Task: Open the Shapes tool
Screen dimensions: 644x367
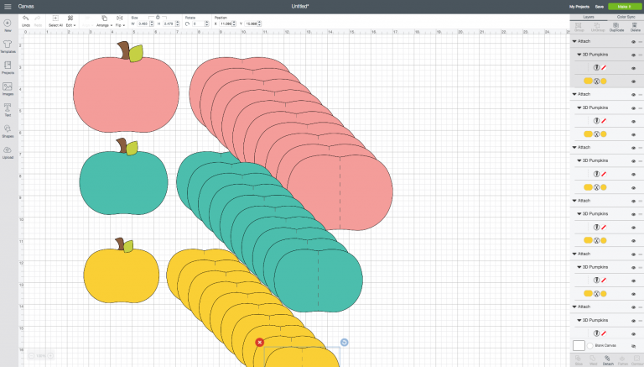Action: [x=8, y=131]
